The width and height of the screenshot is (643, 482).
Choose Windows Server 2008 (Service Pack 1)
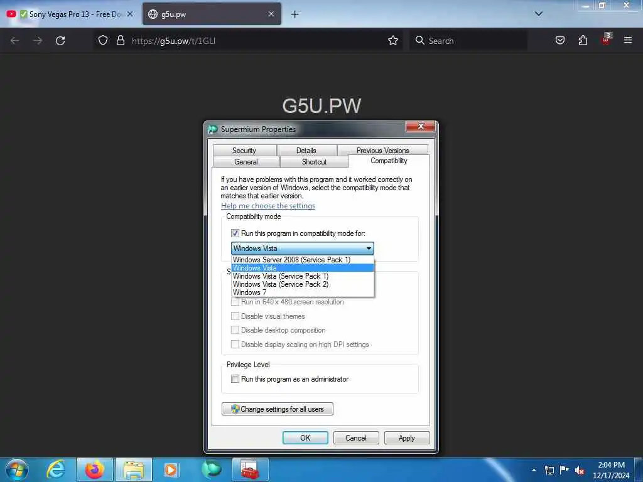point(303,259)
